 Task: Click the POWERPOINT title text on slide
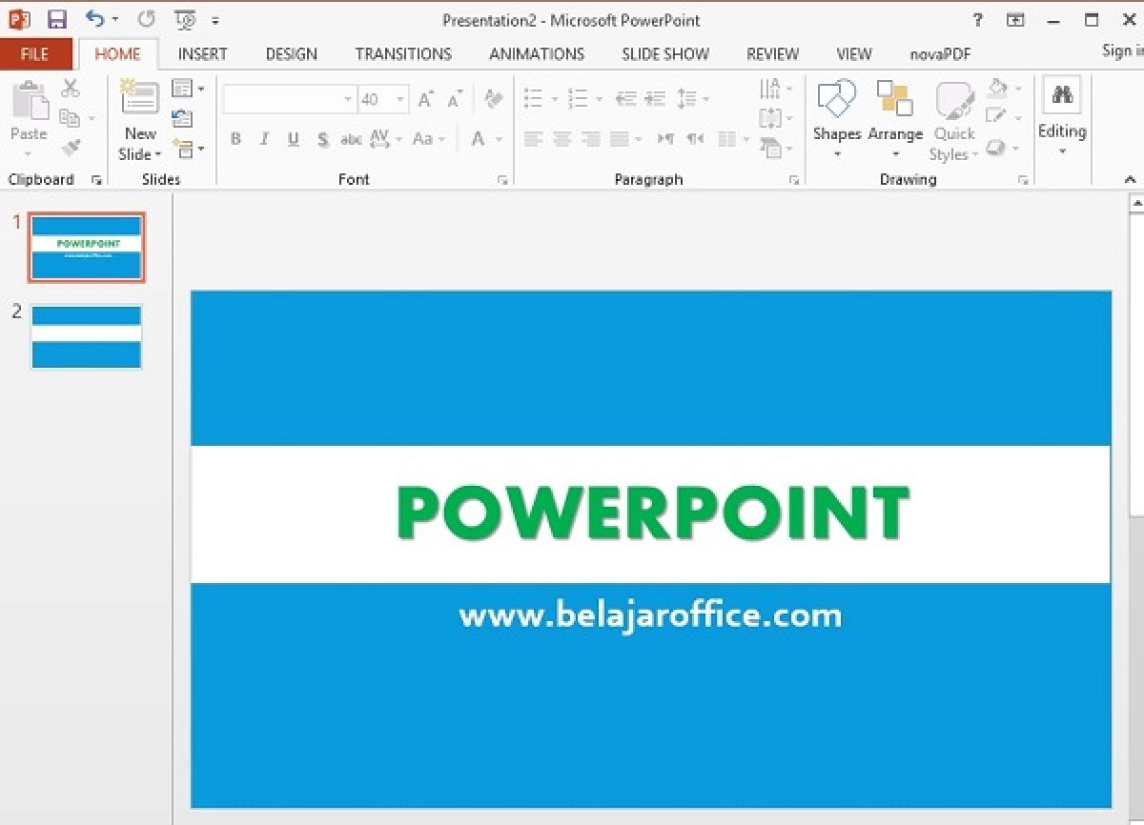click(652, 513)
